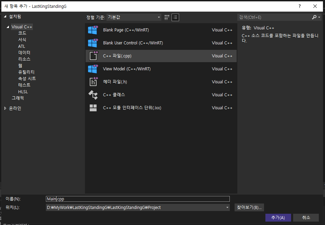Select the Blank User Control (C++/WinRT) text
The height and width of the screenshot is (225, 325).
click(x=133, y=43)
